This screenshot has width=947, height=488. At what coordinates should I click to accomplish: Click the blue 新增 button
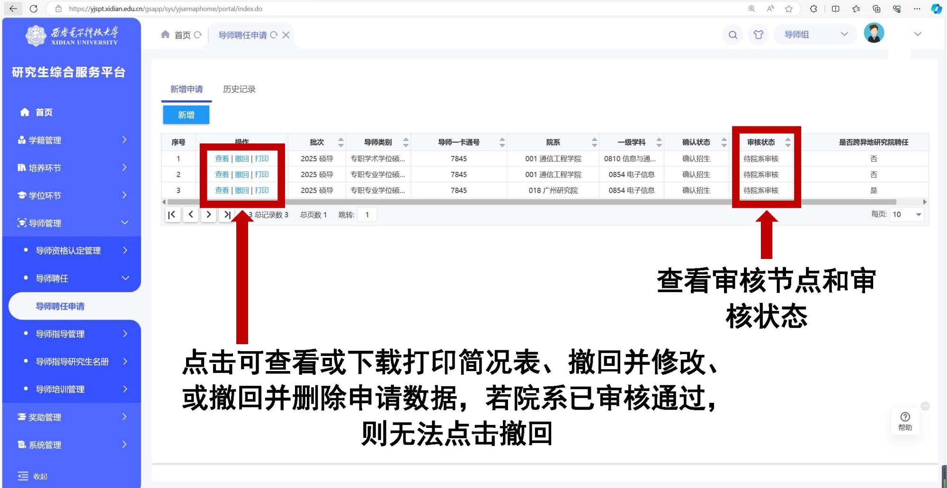(186, 115)
